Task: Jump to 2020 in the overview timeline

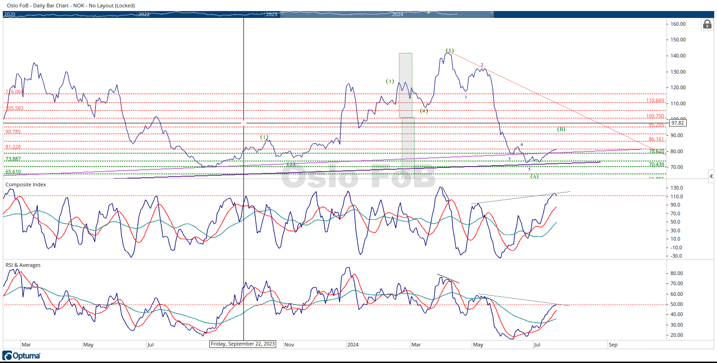Action: (10, 14)
